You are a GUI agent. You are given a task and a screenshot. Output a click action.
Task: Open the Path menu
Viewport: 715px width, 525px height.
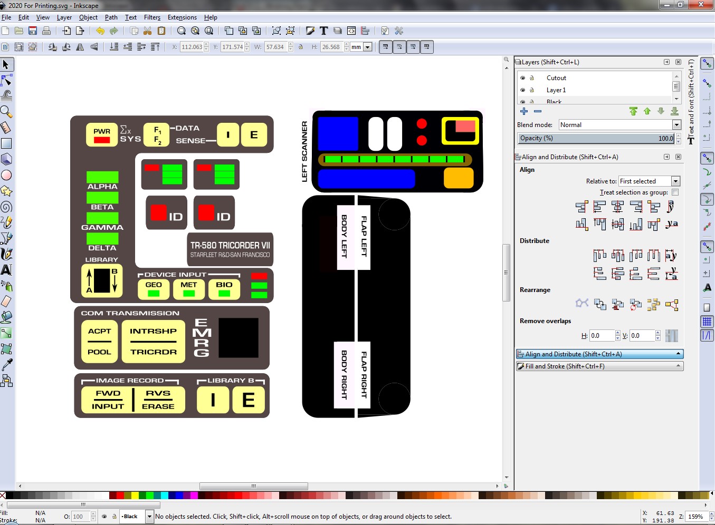tap(111, 17)
